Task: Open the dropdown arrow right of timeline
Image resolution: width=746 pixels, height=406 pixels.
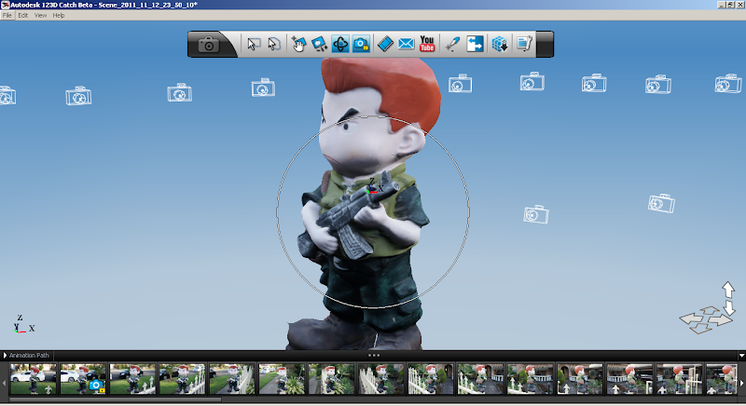Action: coord(740,355)
